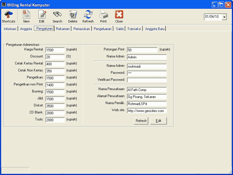Viewport: 233px width, 175px height.
Task: Click the Pengaturan Administrasi group label
Action: (23, 45)
